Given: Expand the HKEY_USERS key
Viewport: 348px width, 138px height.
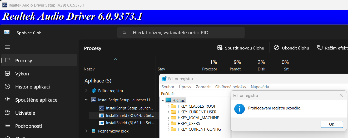Looking at the screenshot, I should 168,123.
